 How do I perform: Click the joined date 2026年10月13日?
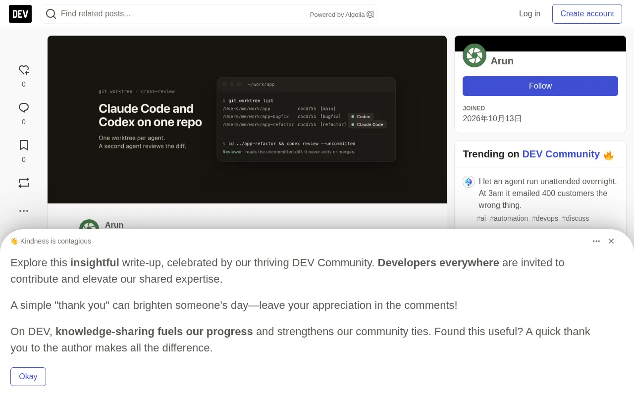(x=492, y=119)
